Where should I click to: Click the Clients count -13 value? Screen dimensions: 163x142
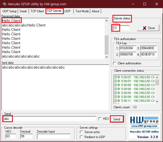[x=134, y=107]
